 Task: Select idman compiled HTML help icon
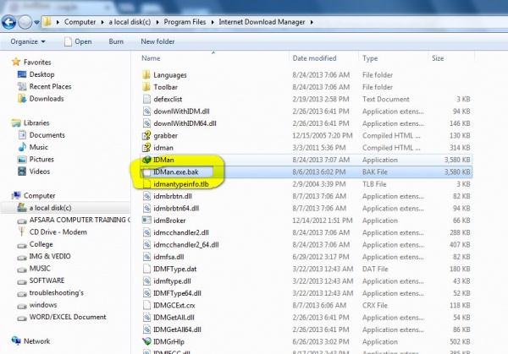coord(146,147)
